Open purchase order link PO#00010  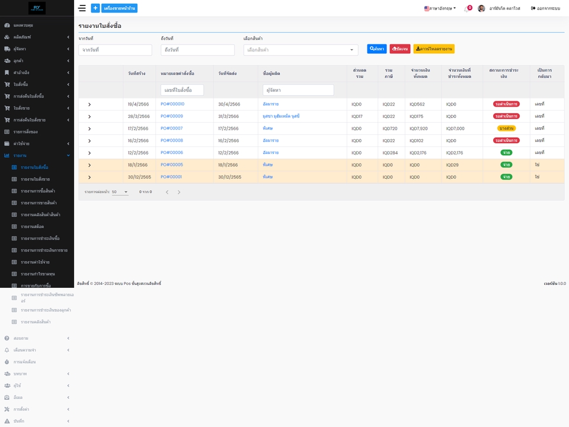coord(172,104)
